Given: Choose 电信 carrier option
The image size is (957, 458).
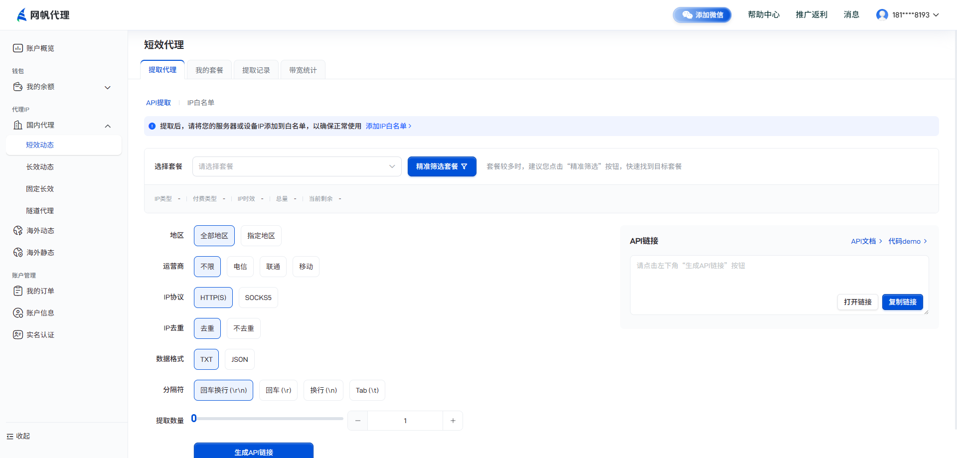Looking at the screenshot, I should 240,267.
